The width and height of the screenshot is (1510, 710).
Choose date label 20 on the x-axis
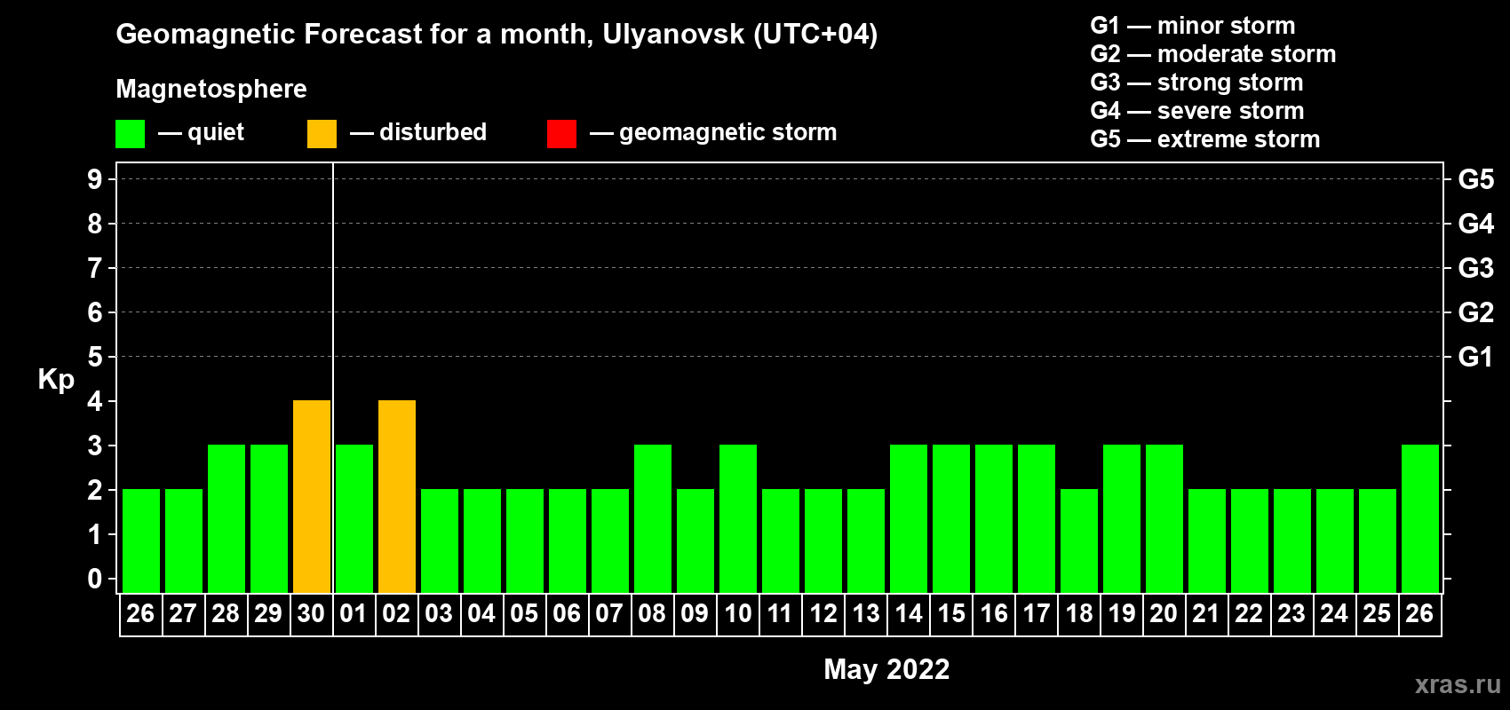1164,614
